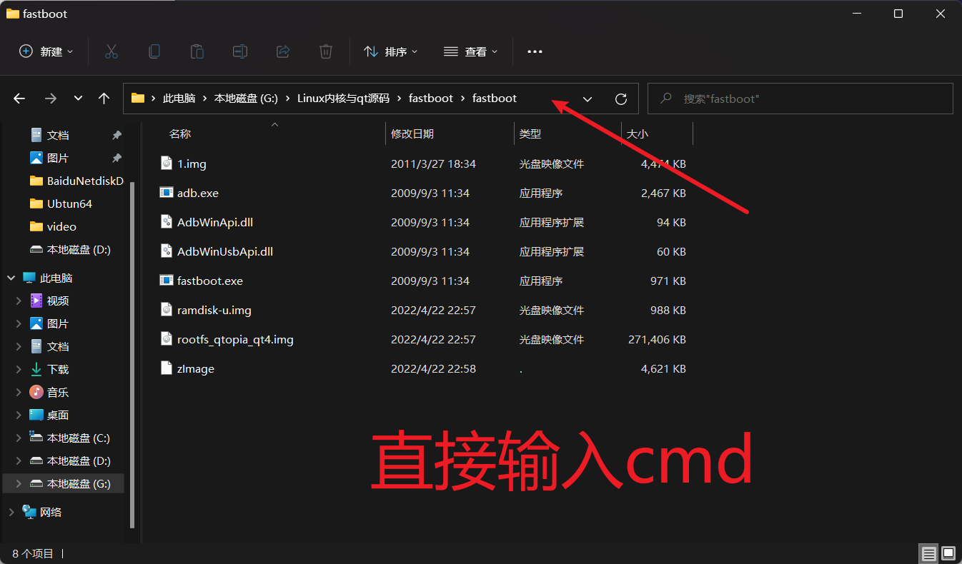Screen dimensions: 962x564
Task: Open the three-dots more options menu
Action: [x=535, y=51]
